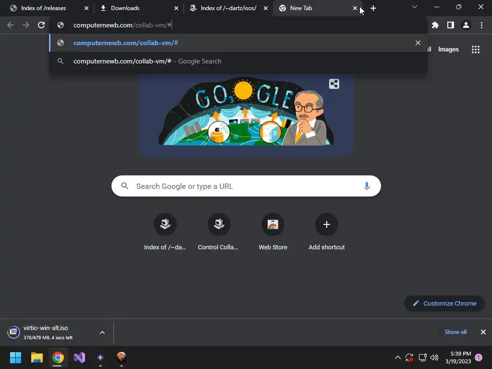492x369 pixels.
Task: Select computernewb.com/collab-vm/# URL suggestion
Action: pyautogui.click(x=238, y=43)
